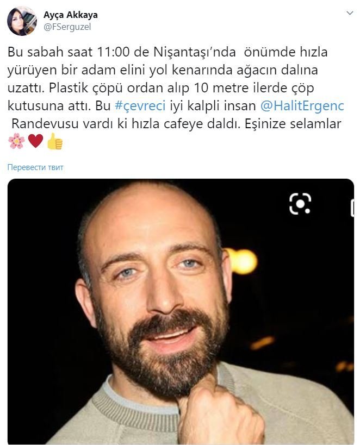The image size is (360, 445).
Task: Open the @HalitErgenc mention
Action: 302,106
